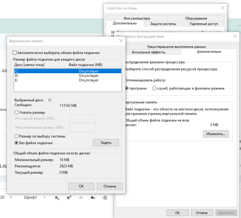Click the undo arrow icon in editor toolbar
The height and width of the screenshot is (218, 241).
[93, 197]
